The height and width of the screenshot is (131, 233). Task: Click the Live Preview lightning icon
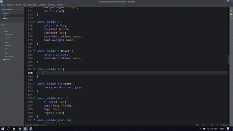(x=231, y=11)
